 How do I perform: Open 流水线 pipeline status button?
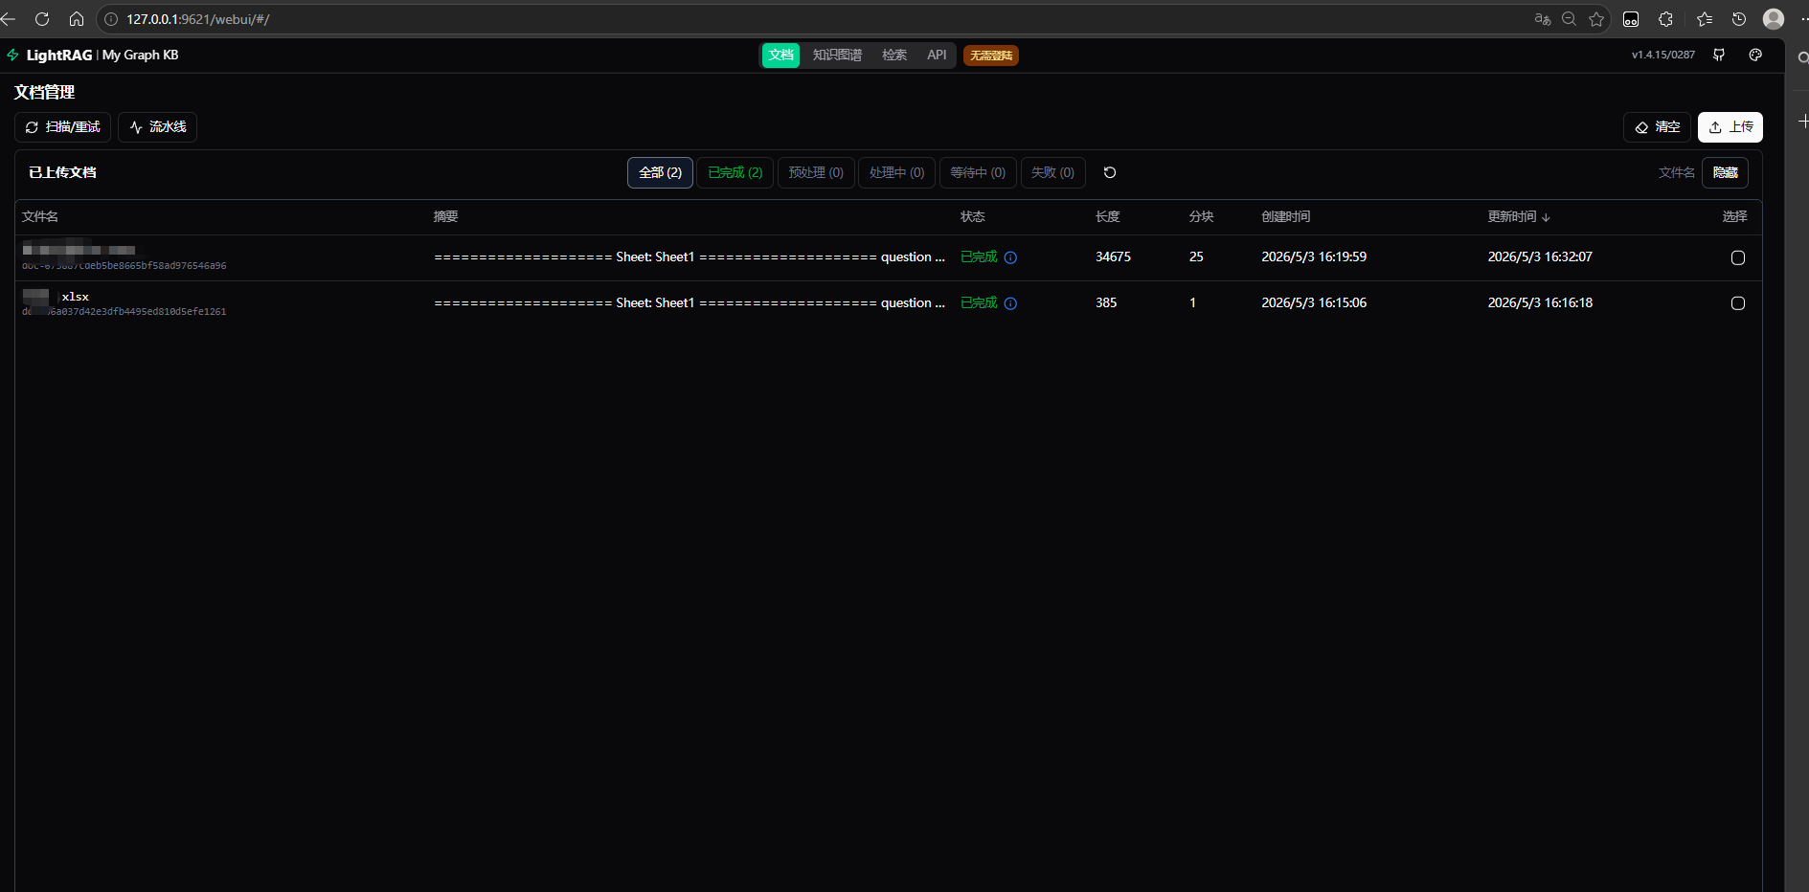[157, 127]
